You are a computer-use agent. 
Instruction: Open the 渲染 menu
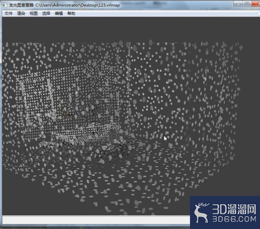[x=21, y=13]
